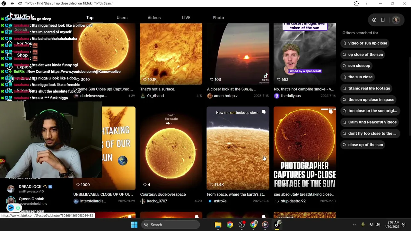Open 'closest images ever taken of the sun' video
411x231 pixels.
[305, 54]
